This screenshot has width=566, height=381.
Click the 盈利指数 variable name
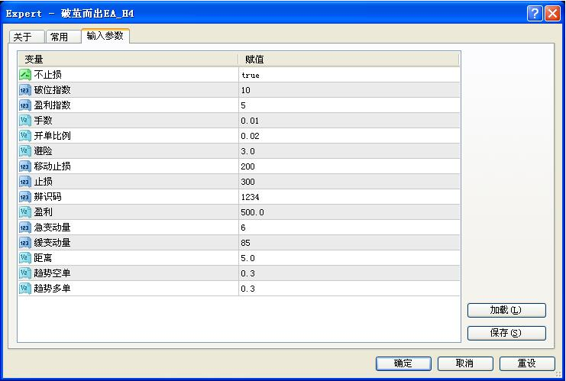pos(53,105)
